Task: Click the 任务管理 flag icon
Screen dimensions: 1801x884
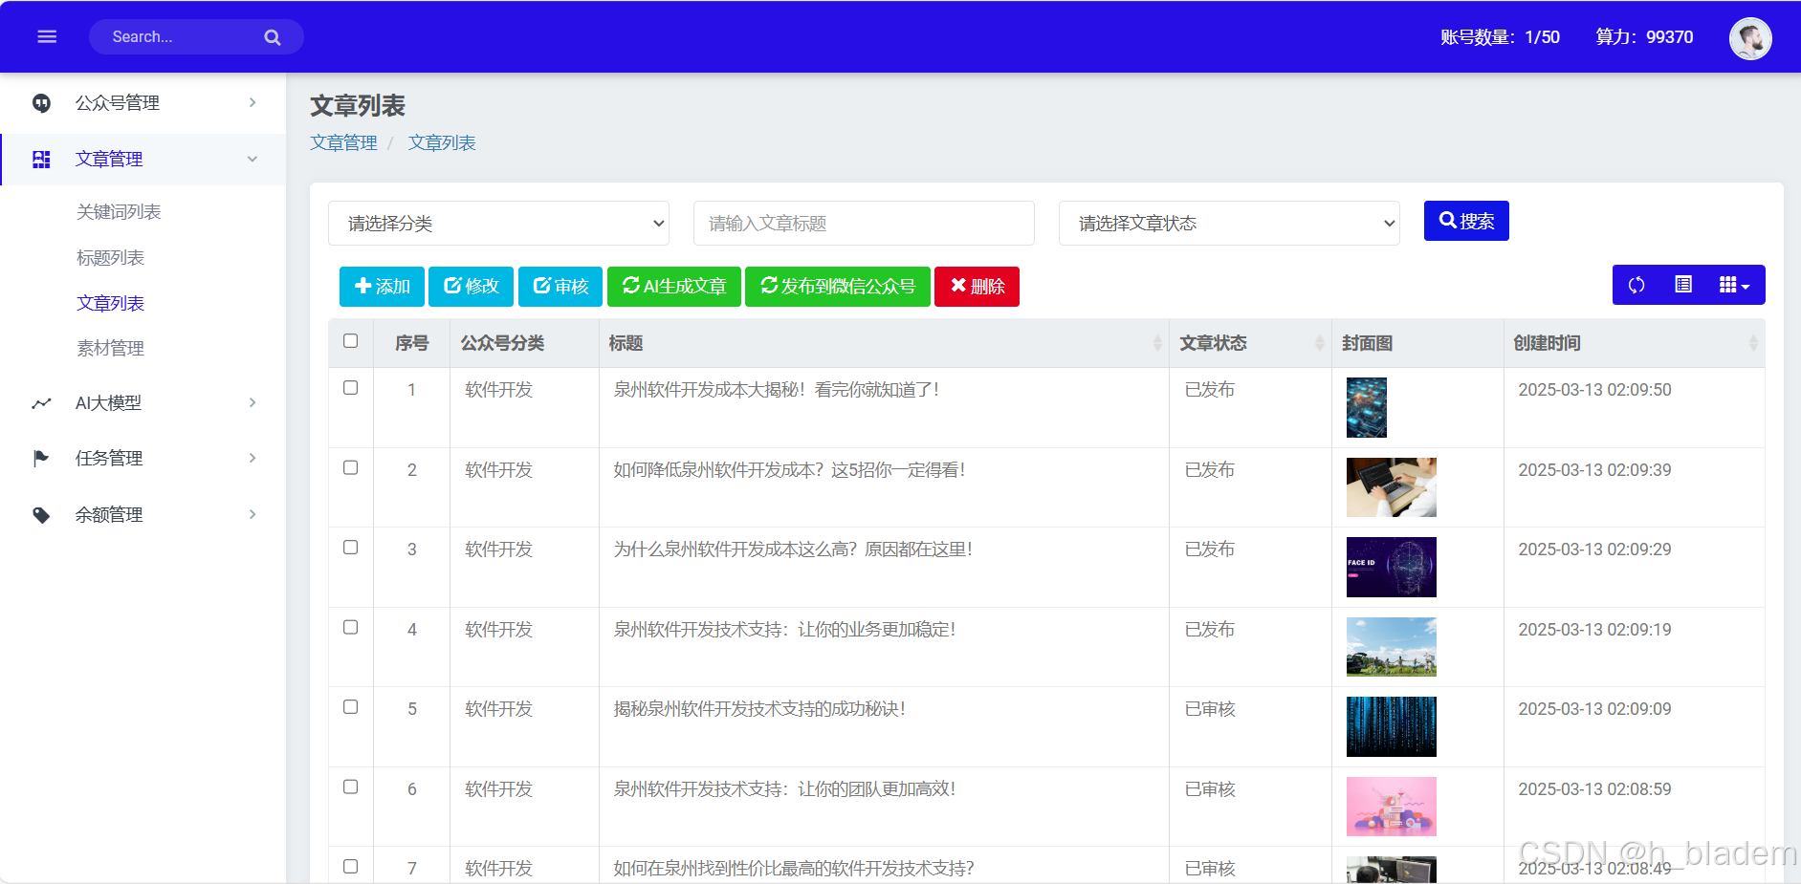Action: 41,459
